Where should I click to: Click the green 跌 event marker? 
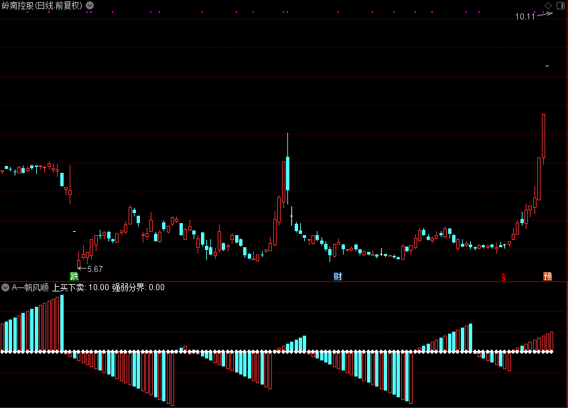(x=74, y=277)
